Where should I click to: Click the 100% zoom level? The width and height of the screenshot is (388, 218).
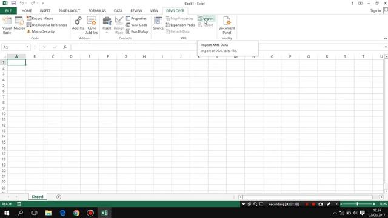pyautogui.click(x=383, y=204)
